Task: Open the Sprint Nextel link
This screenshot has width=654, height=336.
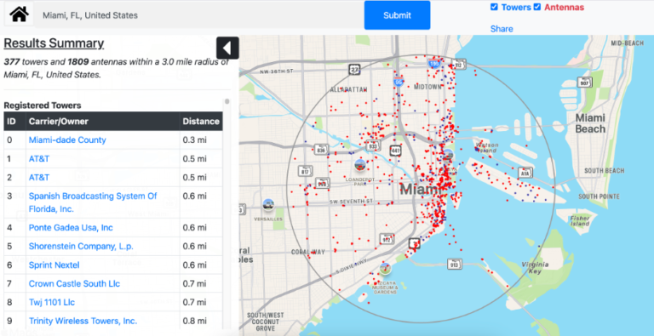Action: click(x=54, y=265)
